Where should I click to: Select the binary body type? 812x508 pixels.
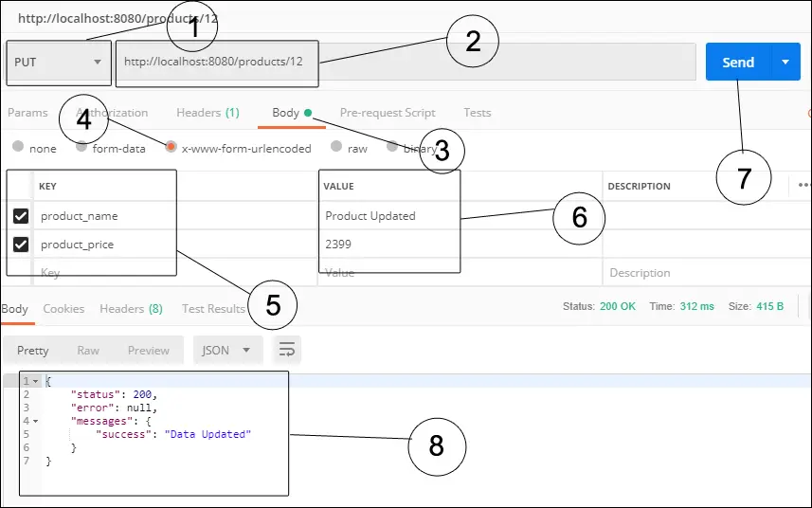392,146
